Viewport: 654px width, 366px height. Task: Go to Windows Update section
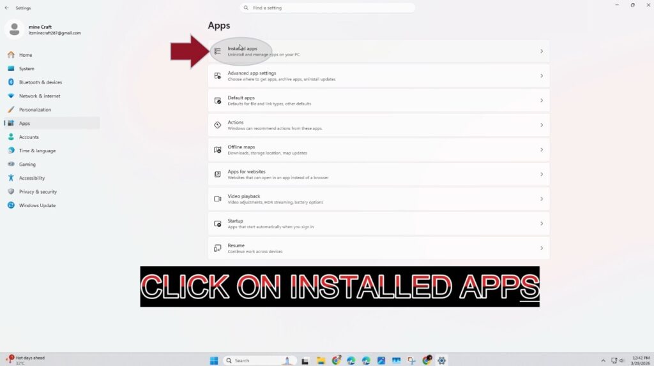point(37,205)
